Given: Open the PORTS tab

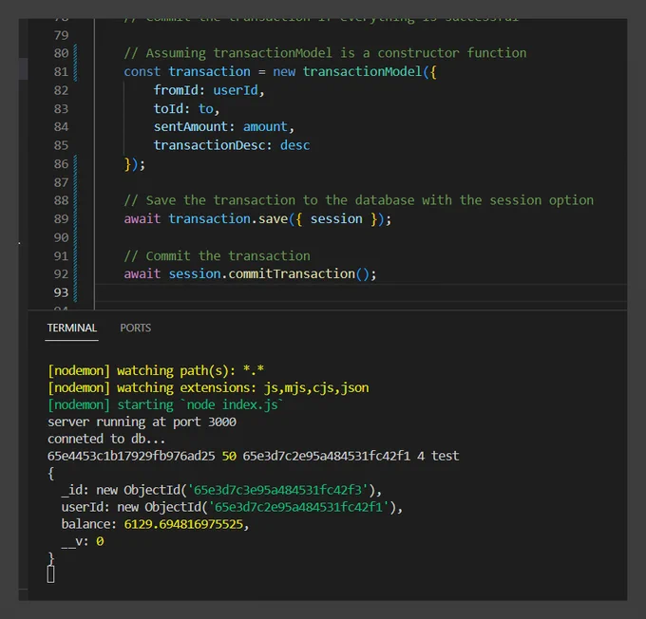Looking at the screenshot, I should (x=136, y=328).
